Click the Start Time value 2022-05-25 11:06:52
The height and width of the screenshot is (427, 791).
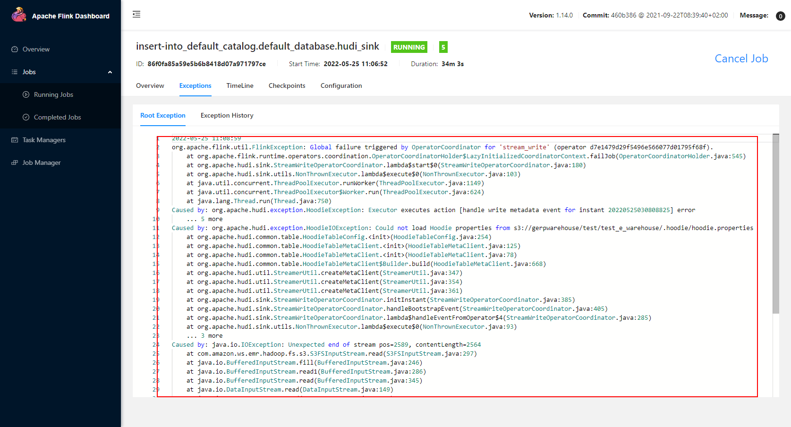click(x=356, y=64)
